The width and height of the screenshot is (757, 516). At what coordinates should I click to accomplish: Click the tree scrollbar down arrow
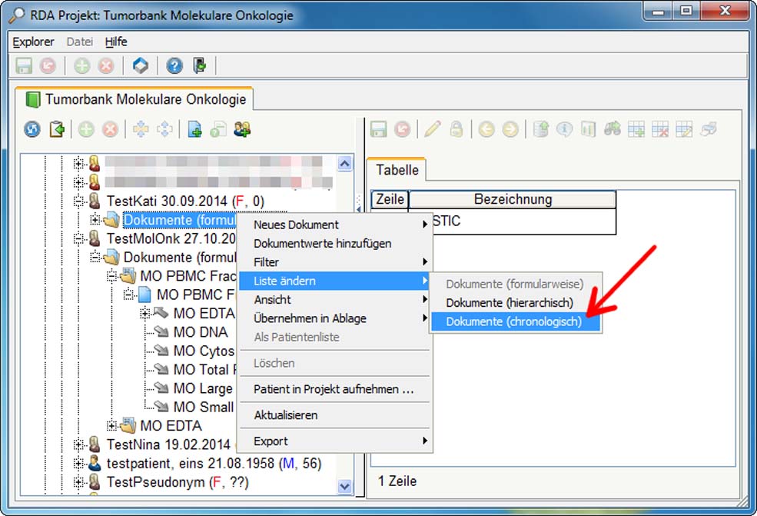coord(344,486)
